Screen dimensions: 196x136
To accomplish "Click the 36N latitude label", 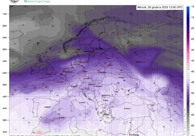I will [x=5, y=120].
